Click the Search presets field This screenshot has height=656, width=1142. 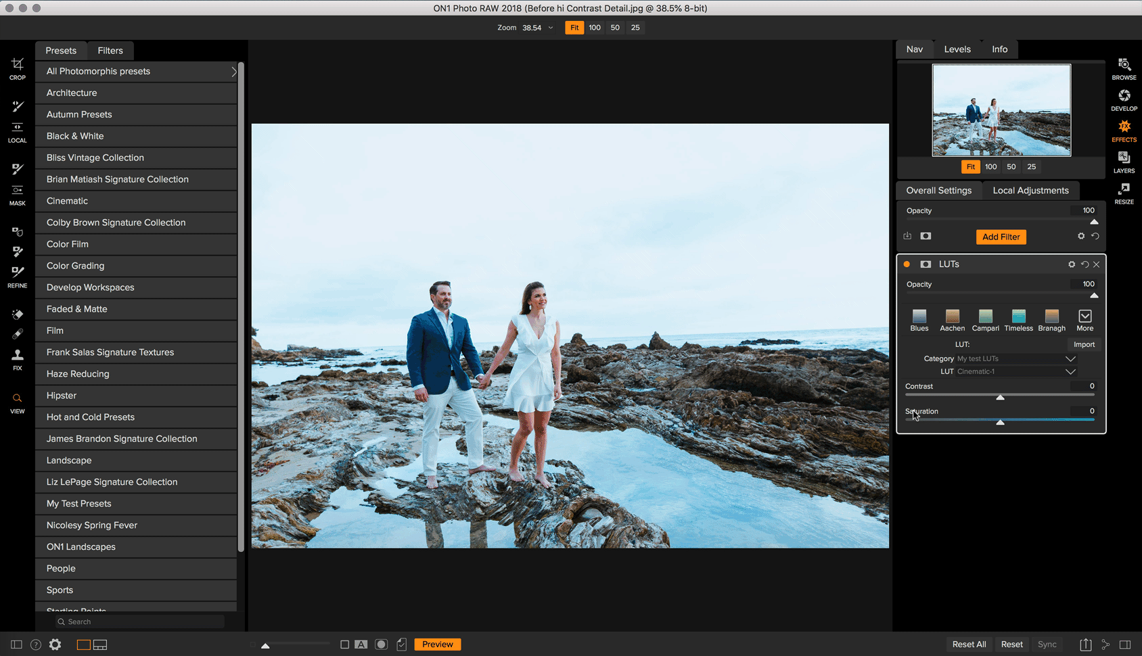(140, 622)
